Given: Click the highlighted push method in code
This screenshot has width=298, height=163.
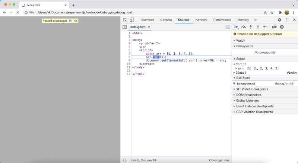Looking at the screenshot, I should 156,57.
